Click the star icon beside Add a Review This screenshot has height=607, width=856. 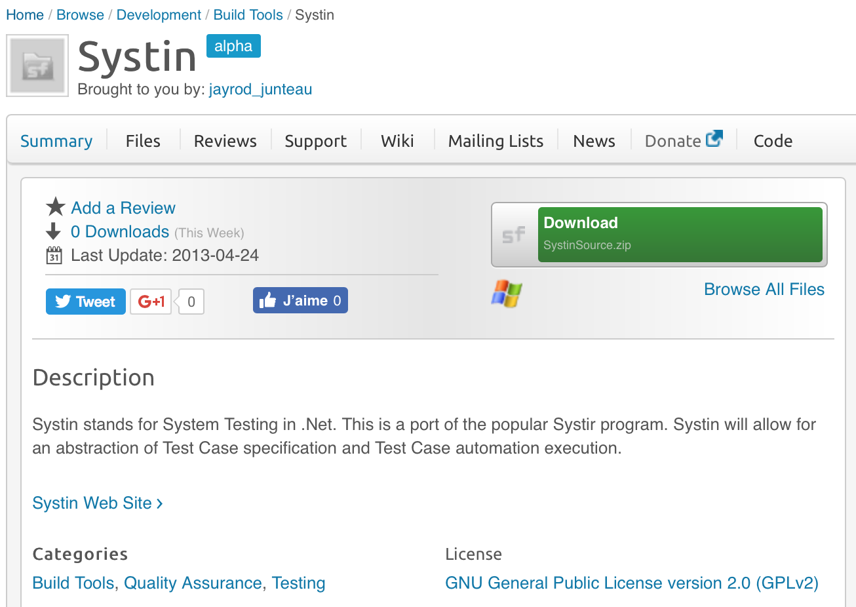click(55, 206)
